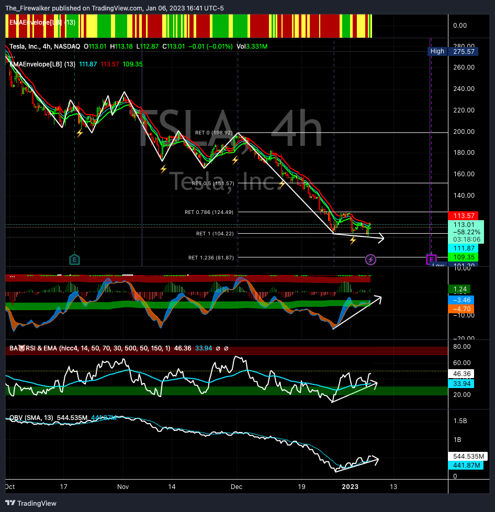Expand the collapsed legend dots under Tesla title
This screenshot has width=495, height=512.
pyautogui.click(x=12, y=56)
